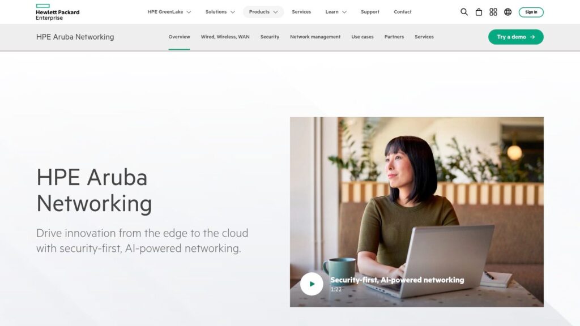Play the Security-first networking video
This screenshot has width=580, height=326.
click(312, 284)
